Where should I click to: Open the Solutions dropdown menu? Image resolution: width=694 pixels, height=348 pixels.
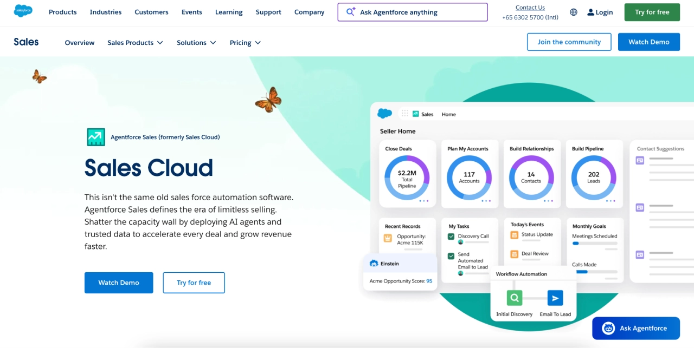196,42
